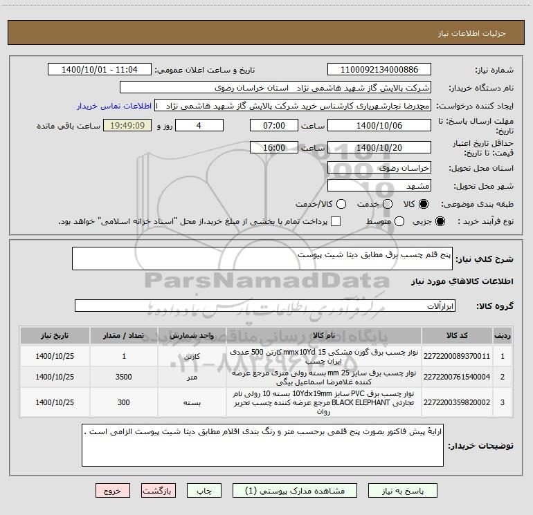The height and width of the screenshot is (515, 533).
Task: Click the نام کالا column header
Action: (x=324, y=335)
